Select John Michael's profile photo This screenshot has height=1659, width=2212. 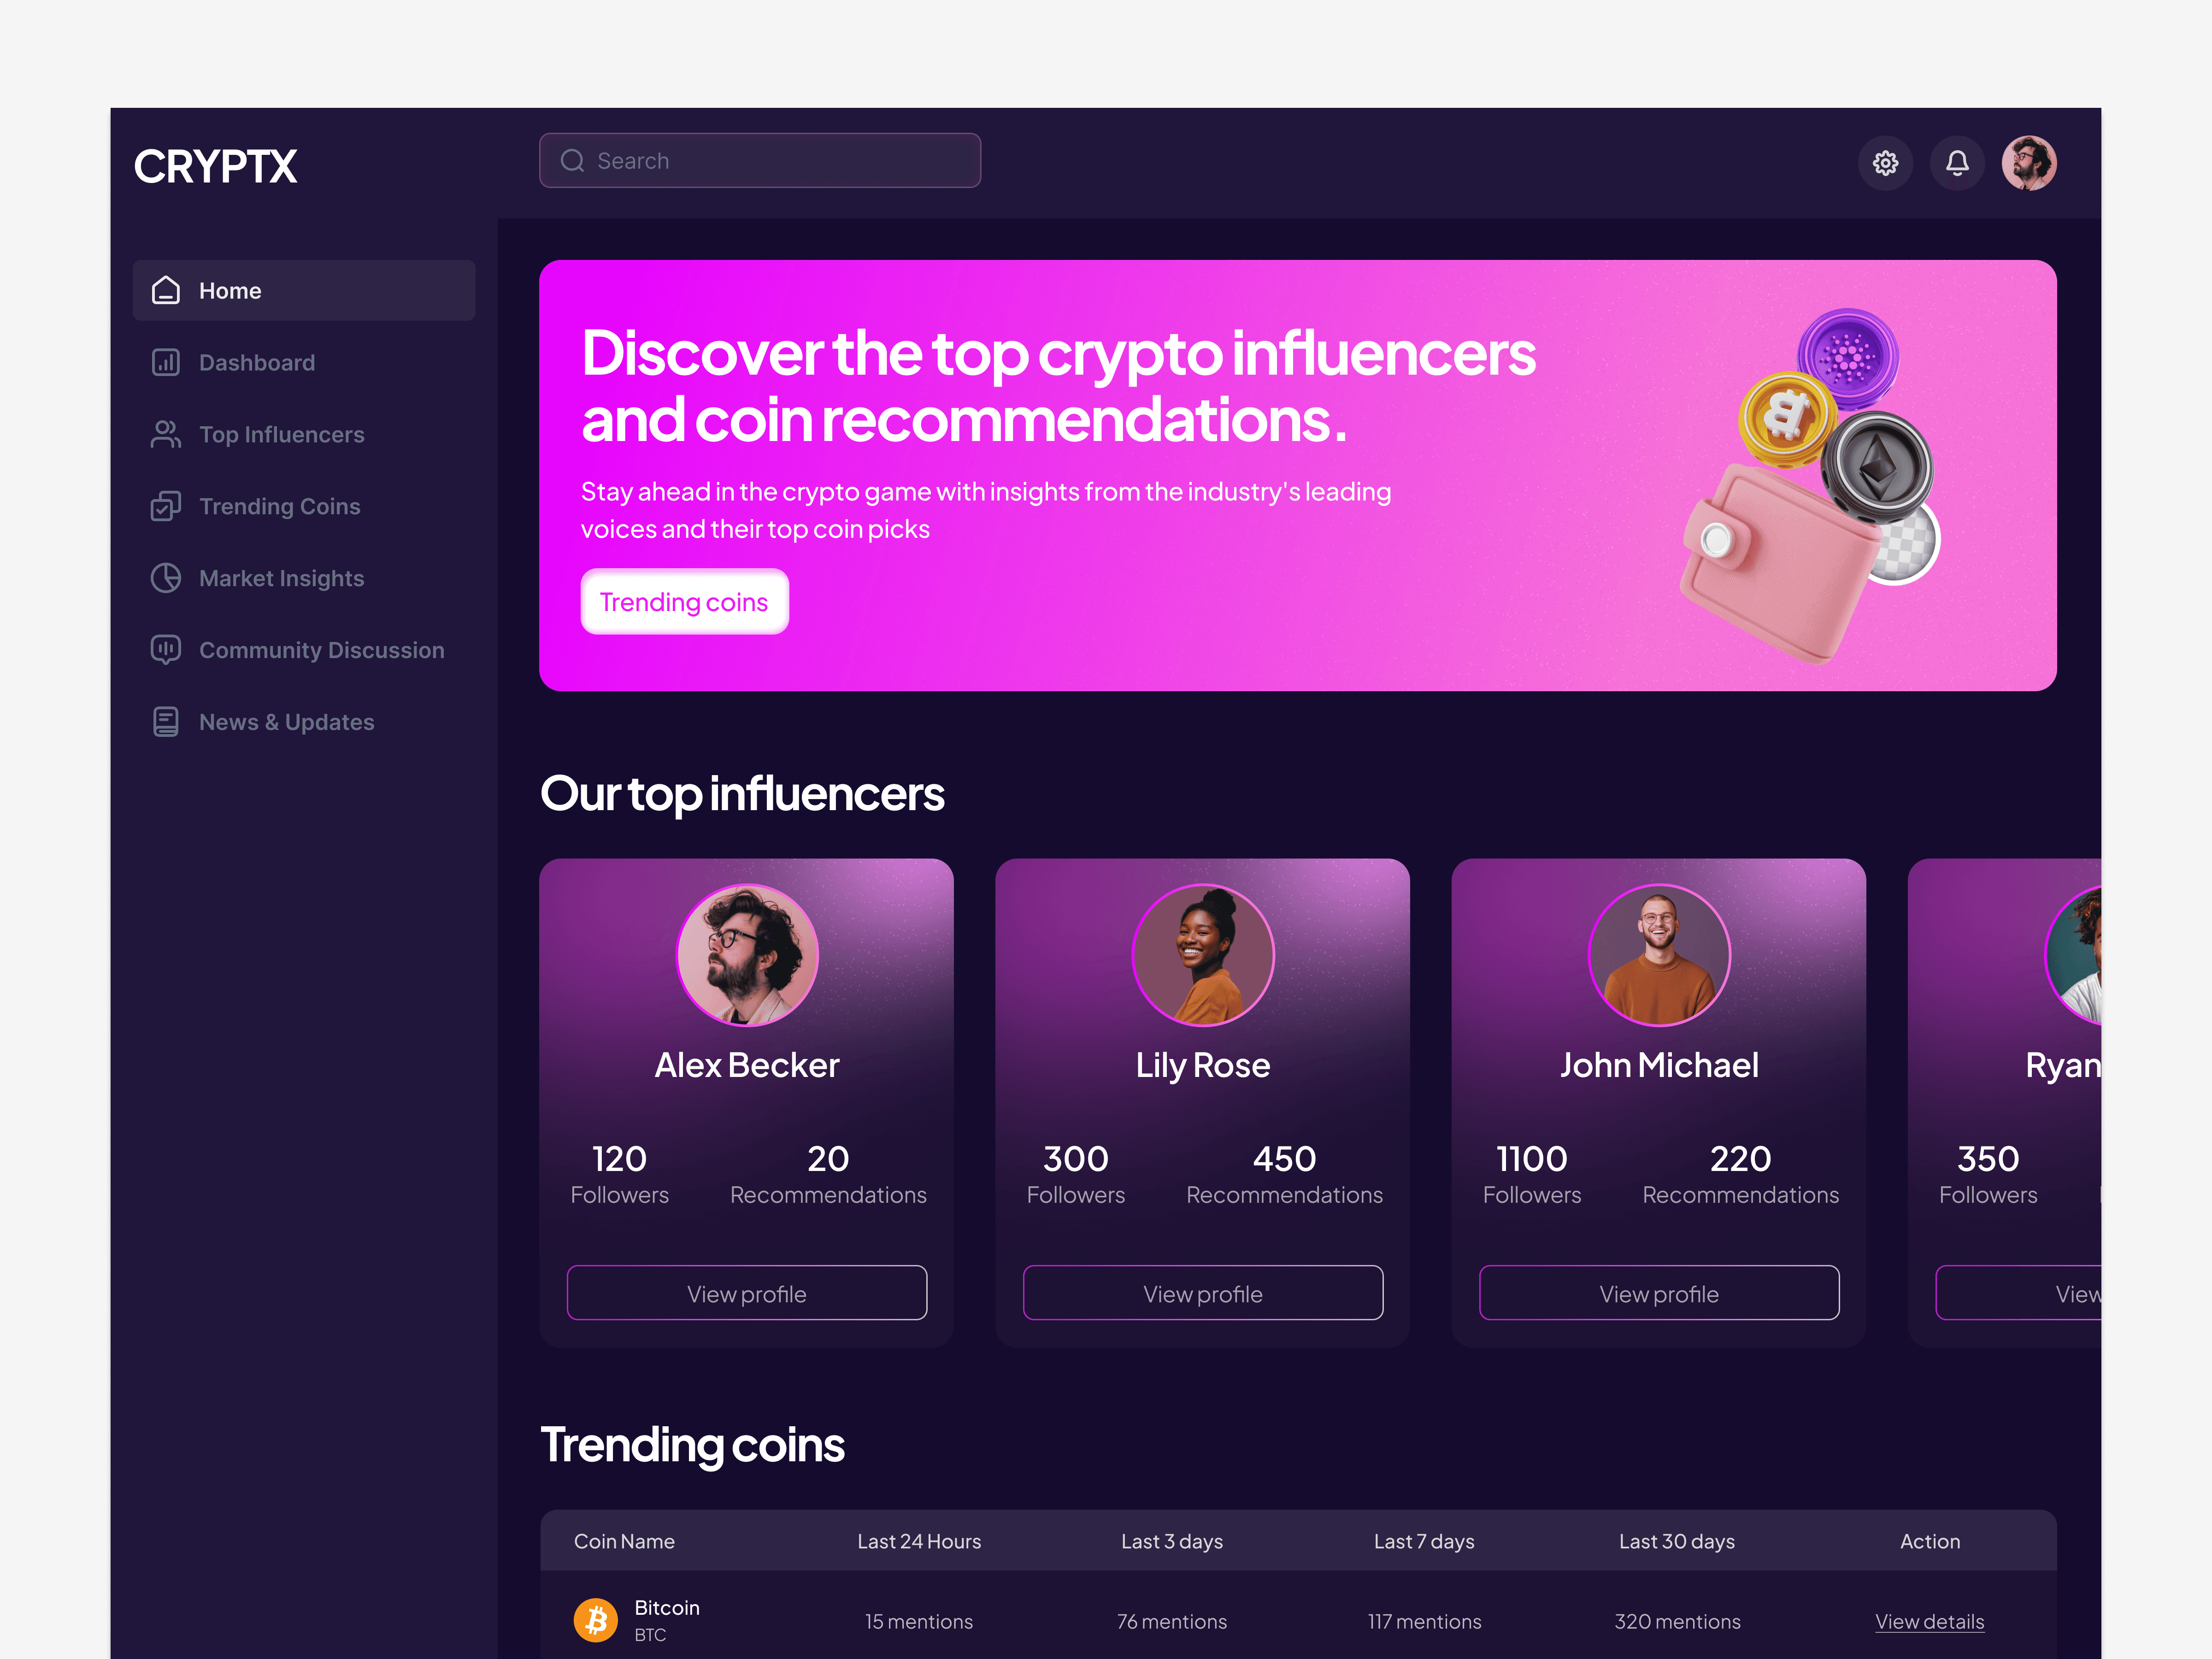(1659, 955)
